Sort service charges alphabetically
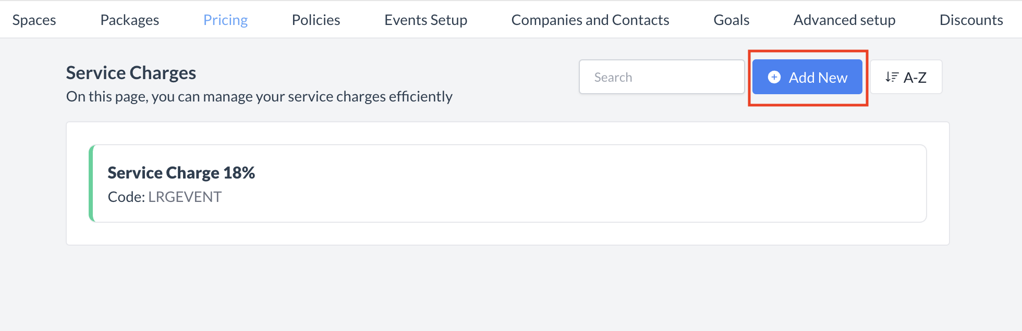 906,77
